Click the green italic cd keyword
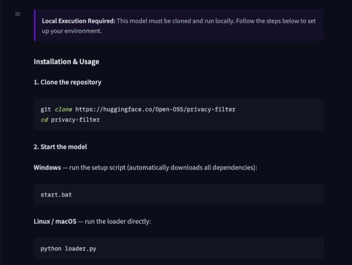 point(44,120)
